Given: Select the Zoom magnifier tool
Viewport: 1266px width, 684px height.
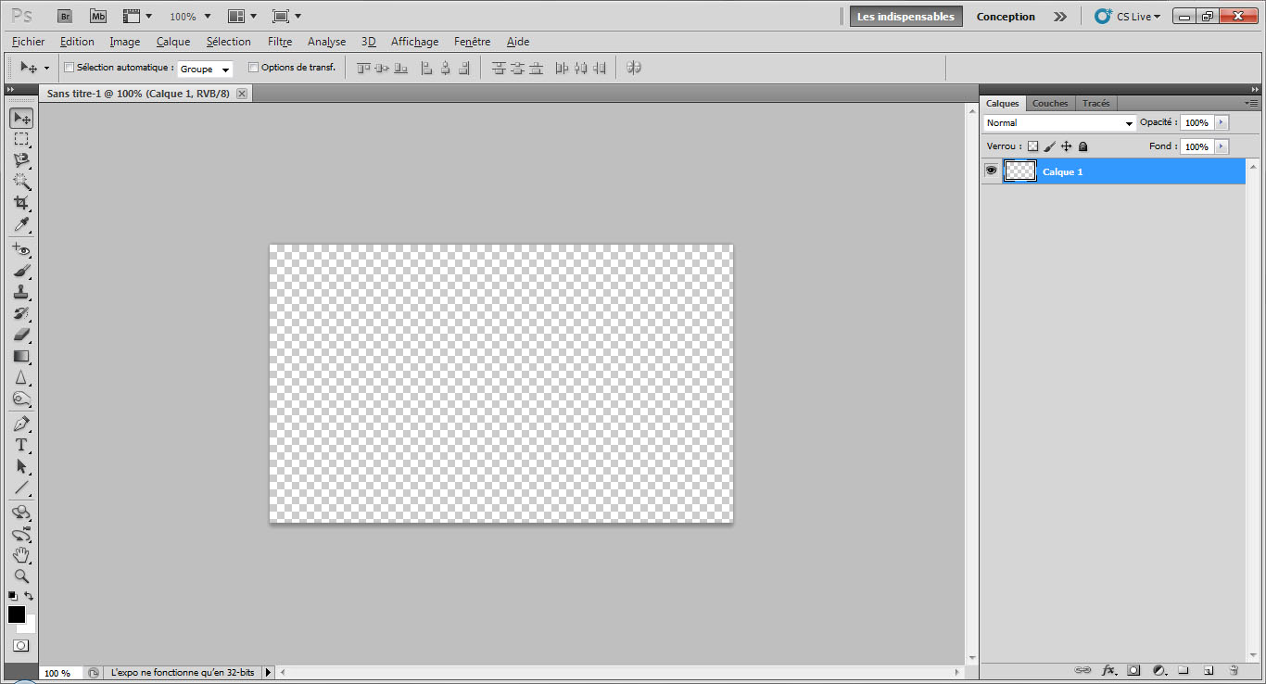Looking at the screenshot, I should pos(20,576).
